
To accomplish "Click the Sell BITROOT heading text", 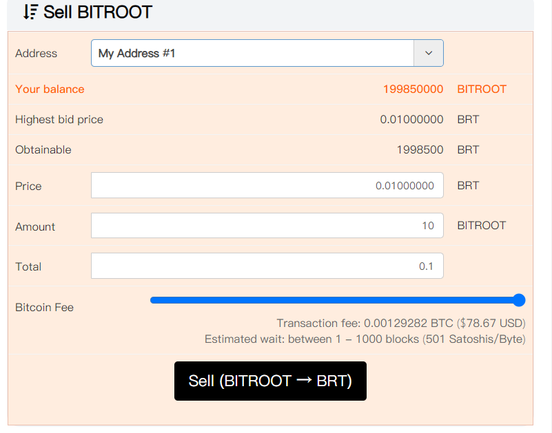I will [x=98, y=12].
